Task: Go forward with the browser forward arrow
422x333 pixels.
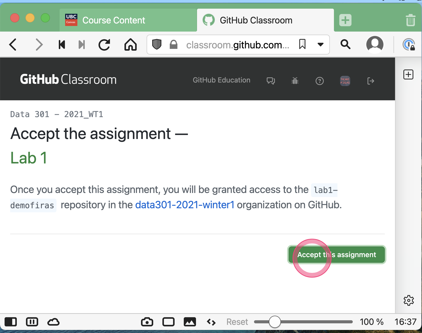Action: click(x=39, y=45)
